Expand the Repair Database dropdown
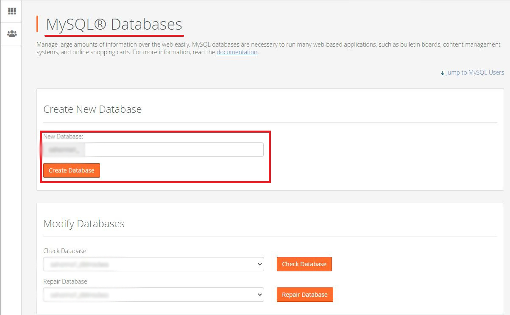Image resolution: width=510 pixels, height=315 pixels. [153, 295]
